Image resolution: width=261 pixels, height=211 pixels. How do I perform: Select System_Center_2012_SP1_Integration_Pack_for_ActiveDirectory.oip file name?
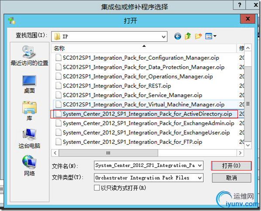click(x=148, y=114)
